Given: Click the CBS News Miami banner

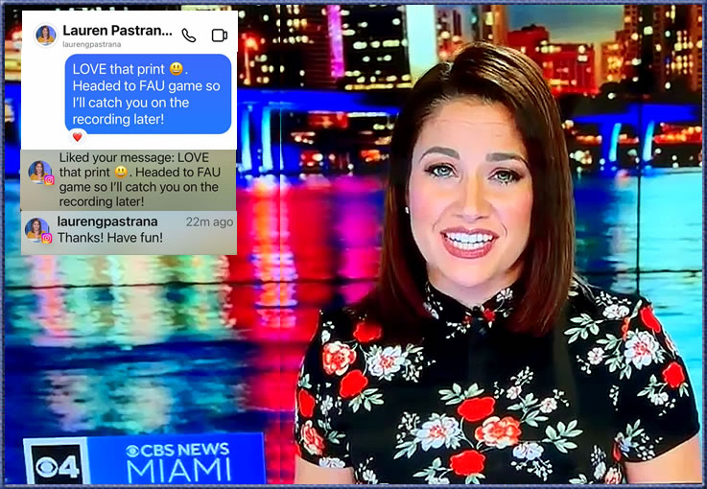Looking at the screenshot, I should (x=177, y=459).
